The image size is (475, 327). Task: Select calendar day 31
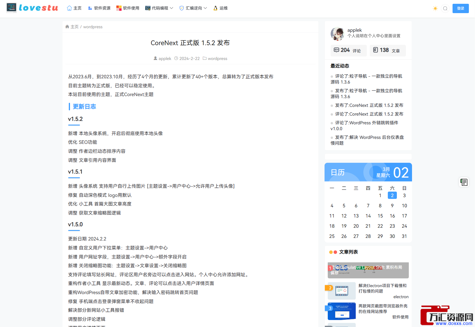(x=404, y=236)
